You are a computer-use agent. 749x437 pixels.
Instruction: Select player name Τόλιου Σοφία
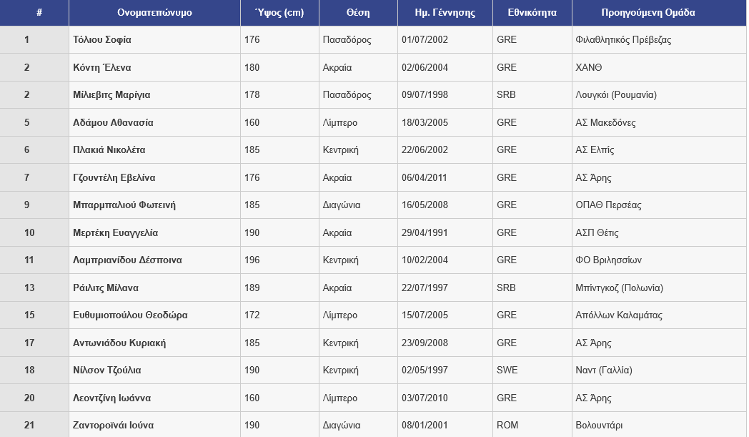pos(102,40)
